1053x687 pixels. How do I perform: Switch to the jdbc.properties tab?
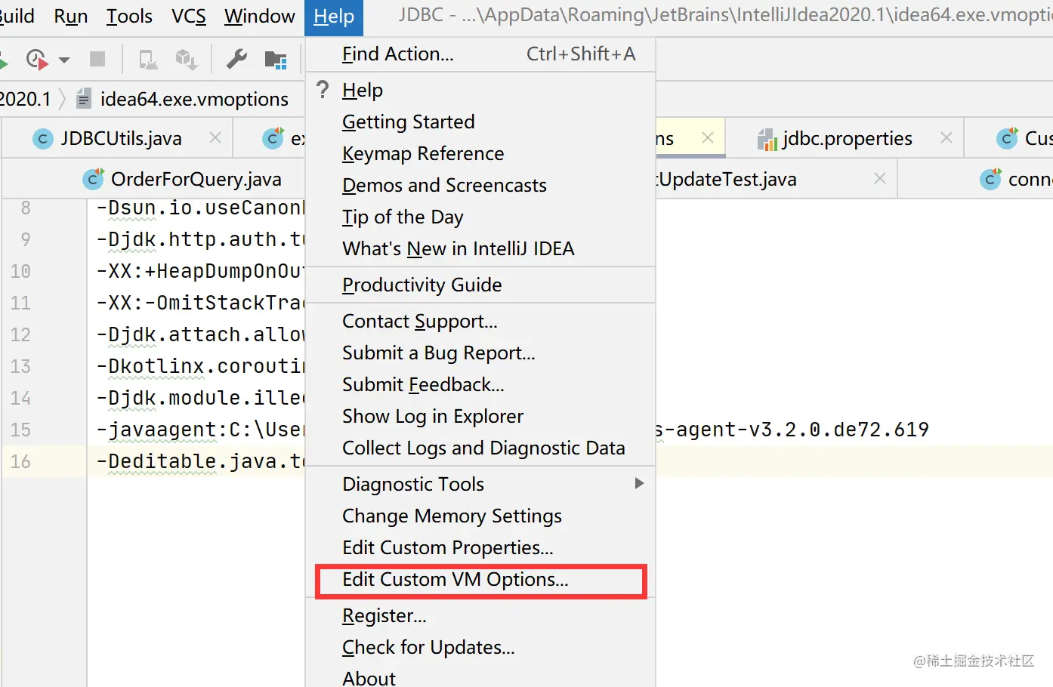click(846, 138)
